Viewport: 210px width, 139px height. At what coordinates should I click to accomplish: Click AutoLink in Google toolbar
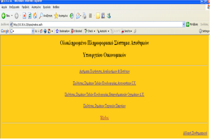pyautogui.click(x=102, y=31)
